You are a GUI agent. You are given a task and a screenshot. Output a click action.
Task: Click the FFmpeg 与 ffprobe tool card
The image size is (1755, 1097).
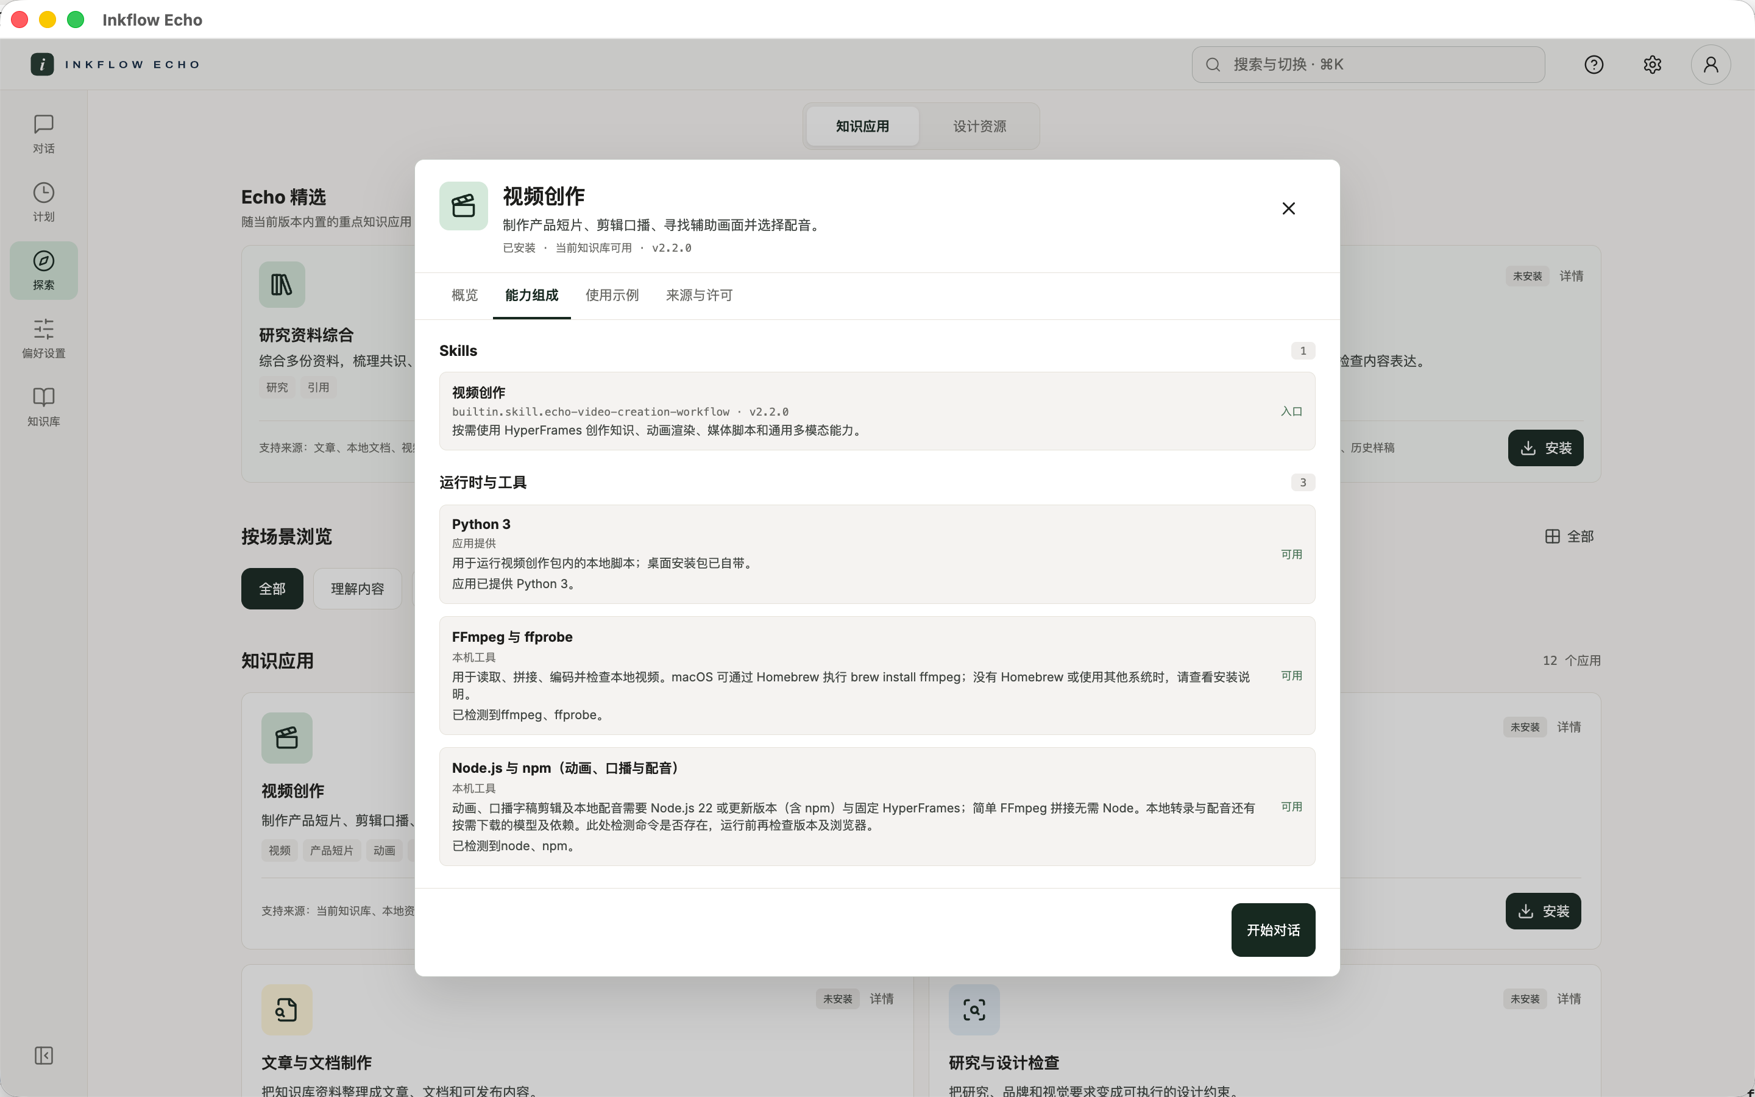coord(877,675)
